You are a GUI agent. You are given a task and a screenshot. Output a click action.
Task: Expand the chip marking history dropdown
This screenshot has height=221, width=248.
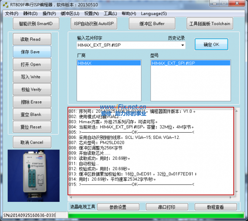click(x=183, y=45)
